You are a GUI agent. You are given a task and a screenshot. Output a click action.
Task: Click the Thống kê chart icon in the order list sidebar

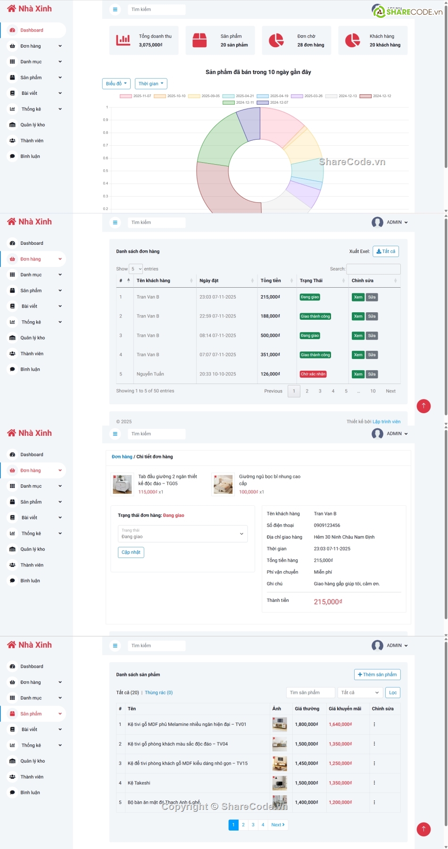point(12,322)
